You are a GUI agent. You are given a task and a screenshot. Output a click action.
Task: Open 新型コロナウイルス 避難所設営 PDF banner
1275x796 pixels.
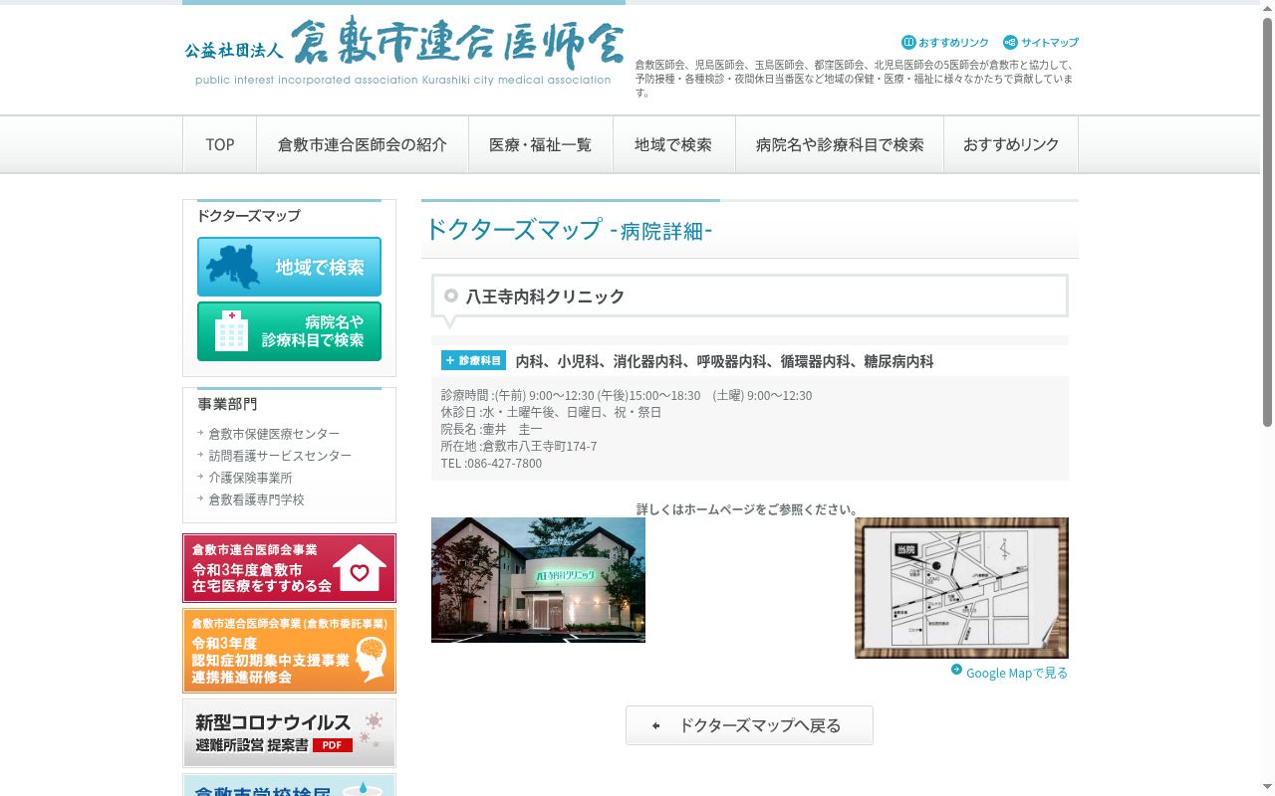[x=289, y=733]
